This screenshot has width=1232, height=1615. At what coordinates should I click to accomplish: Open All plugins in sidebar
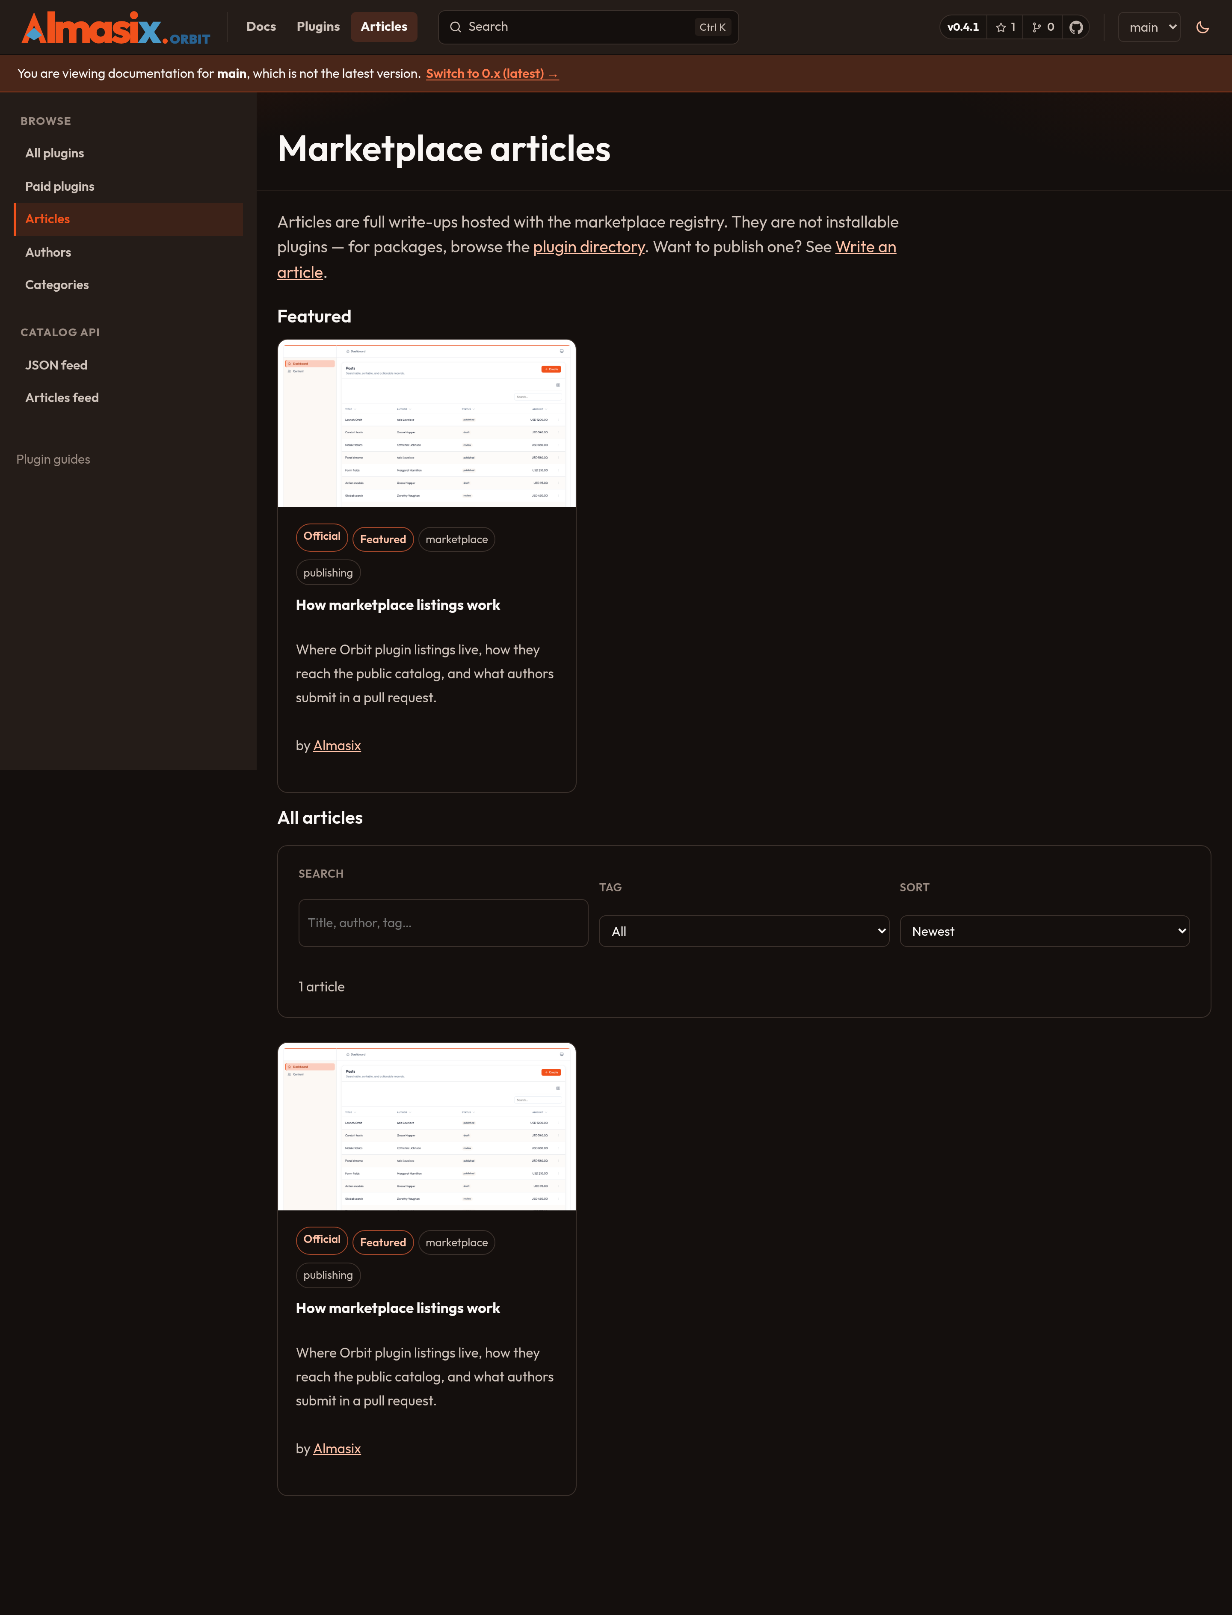[x=128, y=153]
